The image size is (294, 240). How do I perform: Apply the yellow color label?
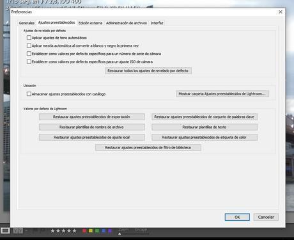[x=91, y=230]
